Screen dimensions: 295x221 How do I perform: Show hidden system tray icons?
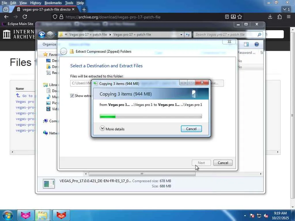pos(245,216)
